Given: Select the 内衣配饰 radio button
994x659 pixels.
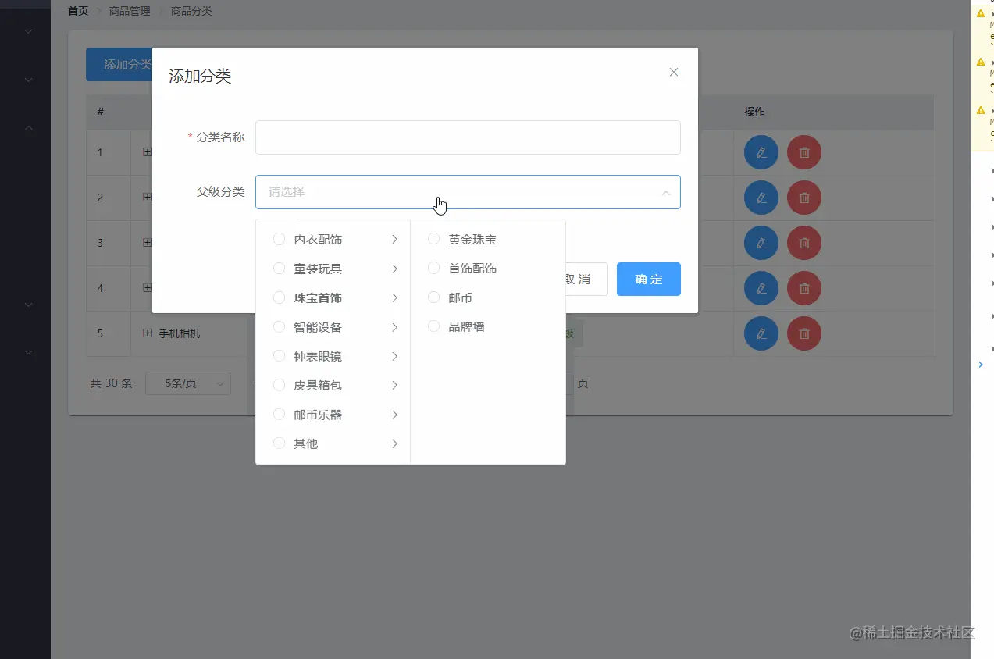Looking at the screenshot, I should point(279,239).
